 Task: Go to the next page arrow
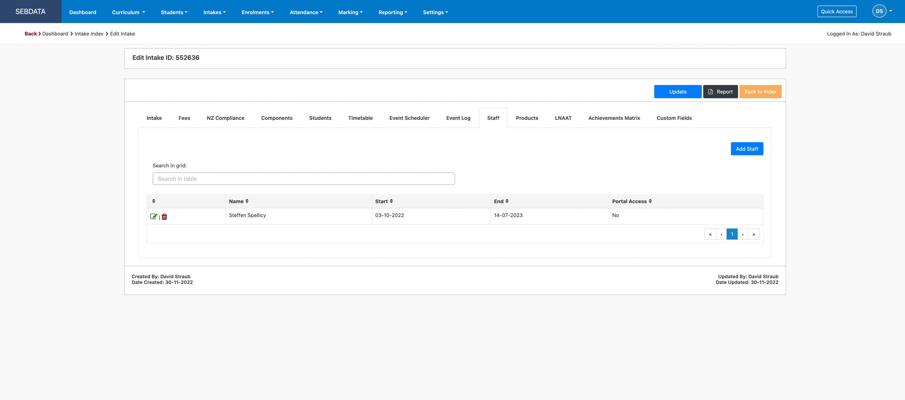click(x=742, y=234)
